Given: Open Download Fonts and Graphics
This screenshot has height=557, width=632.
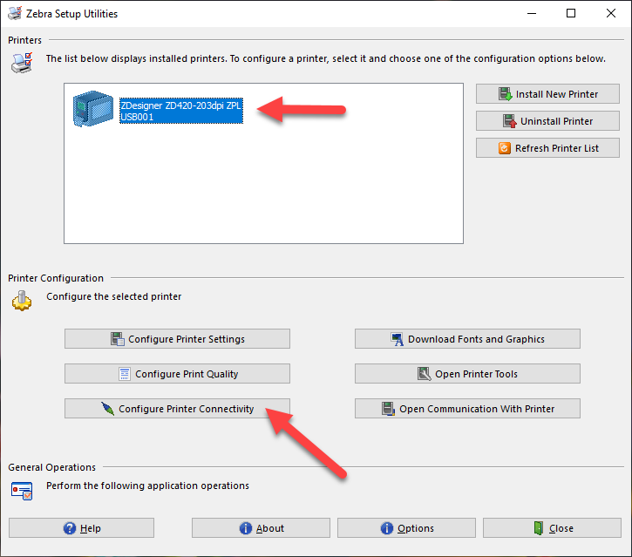Looking at the screenshot, I should 467,339.
